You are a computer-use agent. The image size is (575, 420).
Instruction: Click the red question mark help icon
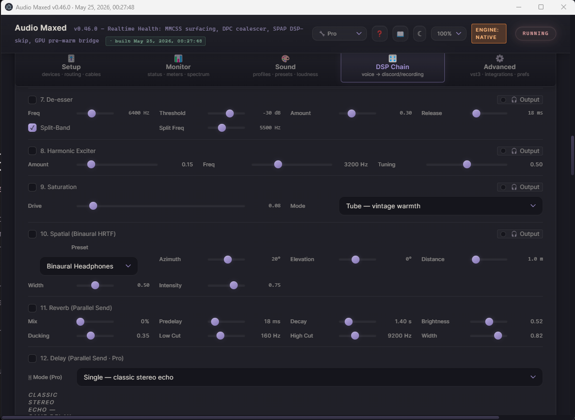380,34
